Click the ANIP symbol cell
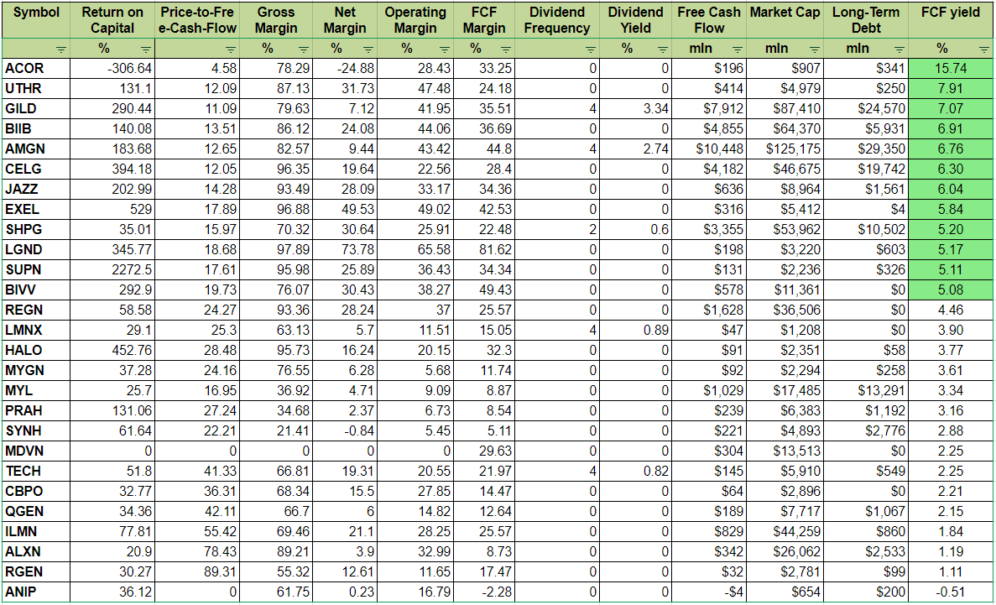The width and height of the screenshot is (996, 605). pos(35,593)
